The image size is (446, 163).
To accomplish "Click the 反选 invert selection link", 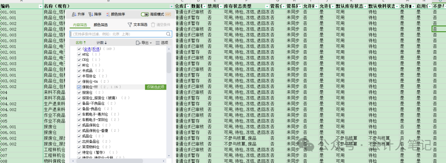I will [x=96, y=49].
